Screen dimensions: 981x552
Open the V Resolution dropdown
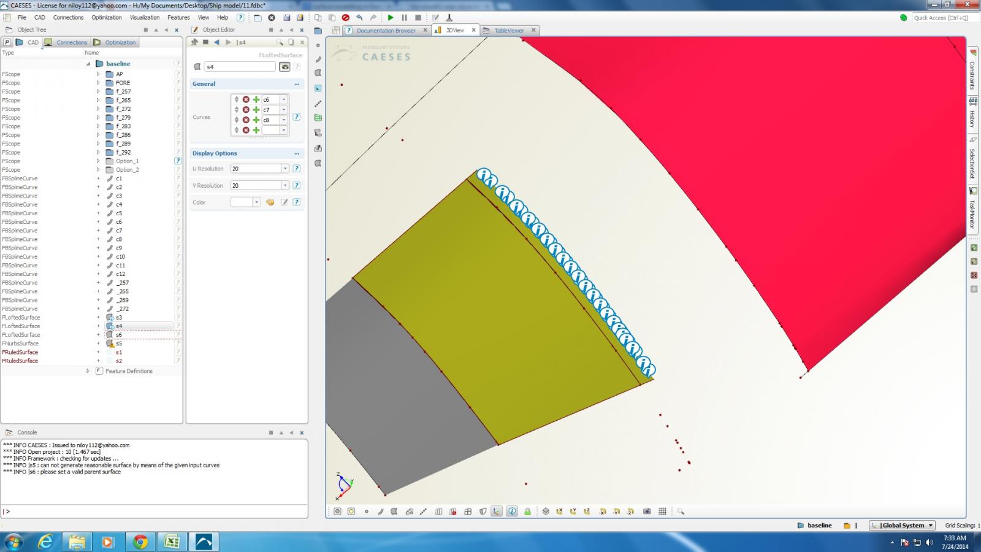tap(285, 185)
